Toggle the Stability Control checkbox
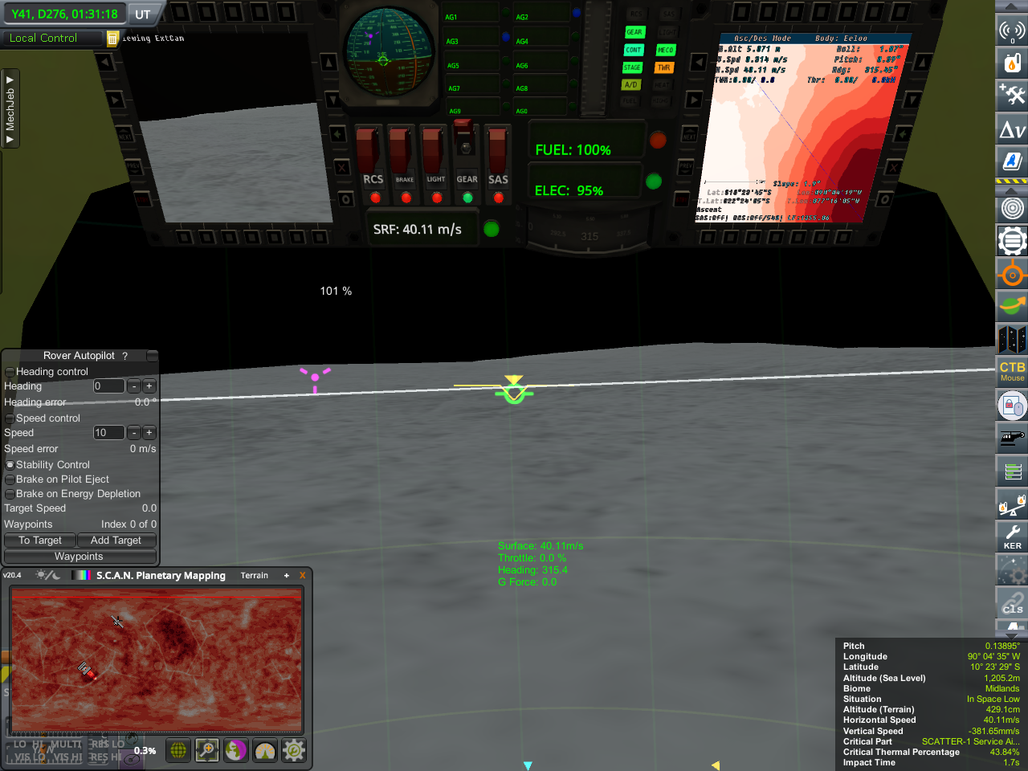This screenshot has width=1028, height=771. point(10,465)
